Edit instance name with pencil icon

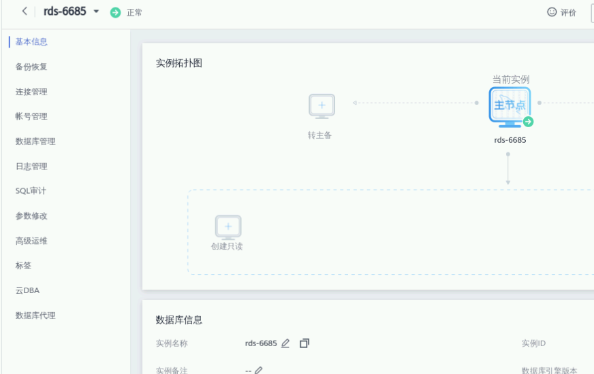point(285,343)
